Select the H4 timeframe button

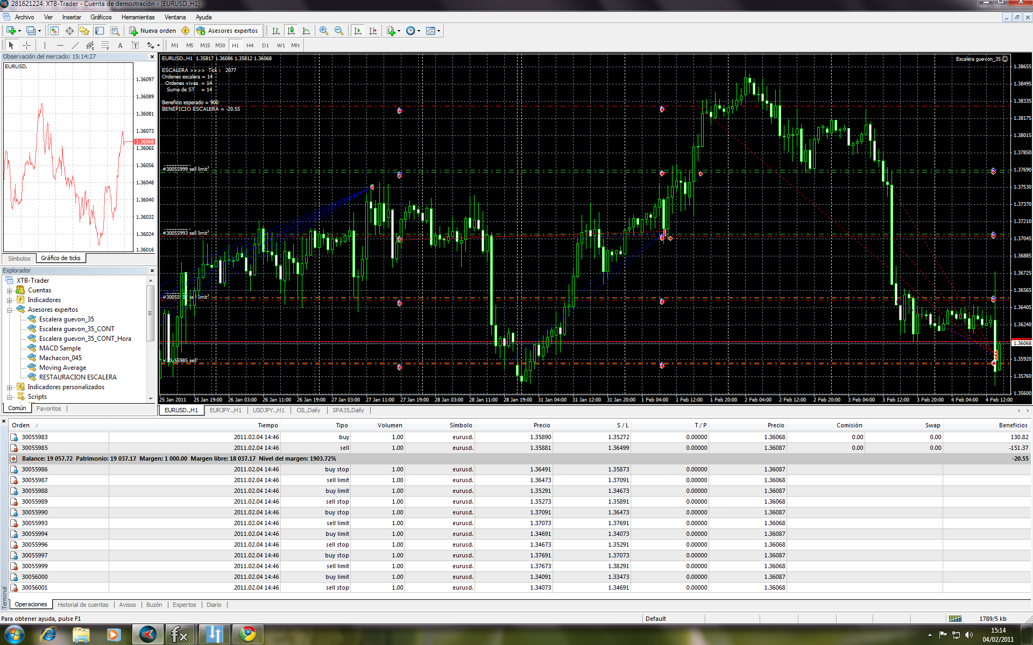(x=250, y=46)
